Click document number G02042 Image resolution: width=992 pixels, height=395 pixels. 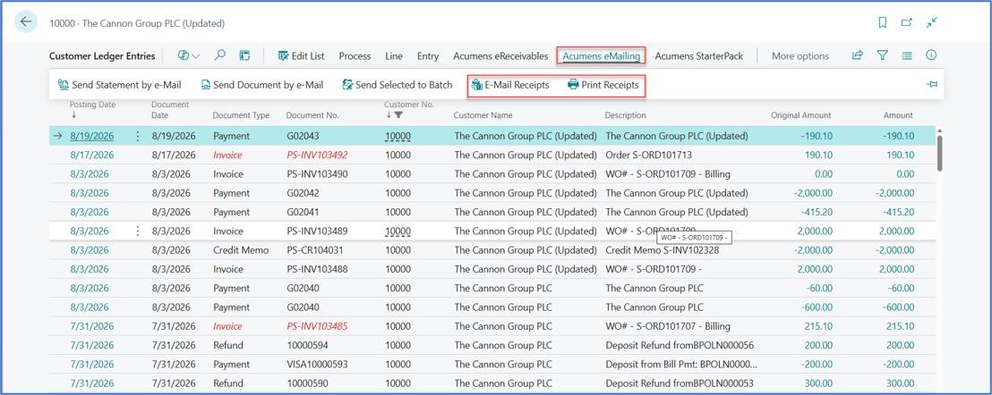(303, 193)
